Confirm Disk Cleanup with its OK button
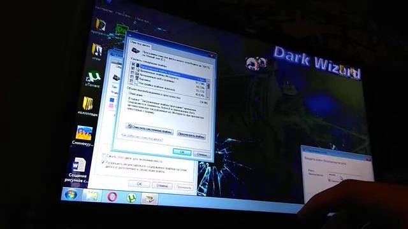 [182, 152]
